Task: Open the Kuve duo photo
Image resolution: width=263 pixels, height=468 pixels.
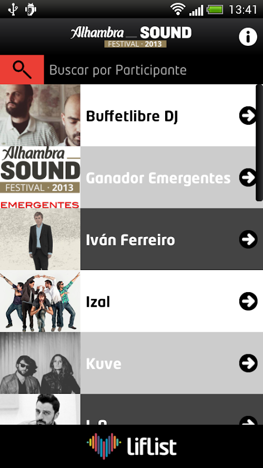Action: click(x=40, y=363)
